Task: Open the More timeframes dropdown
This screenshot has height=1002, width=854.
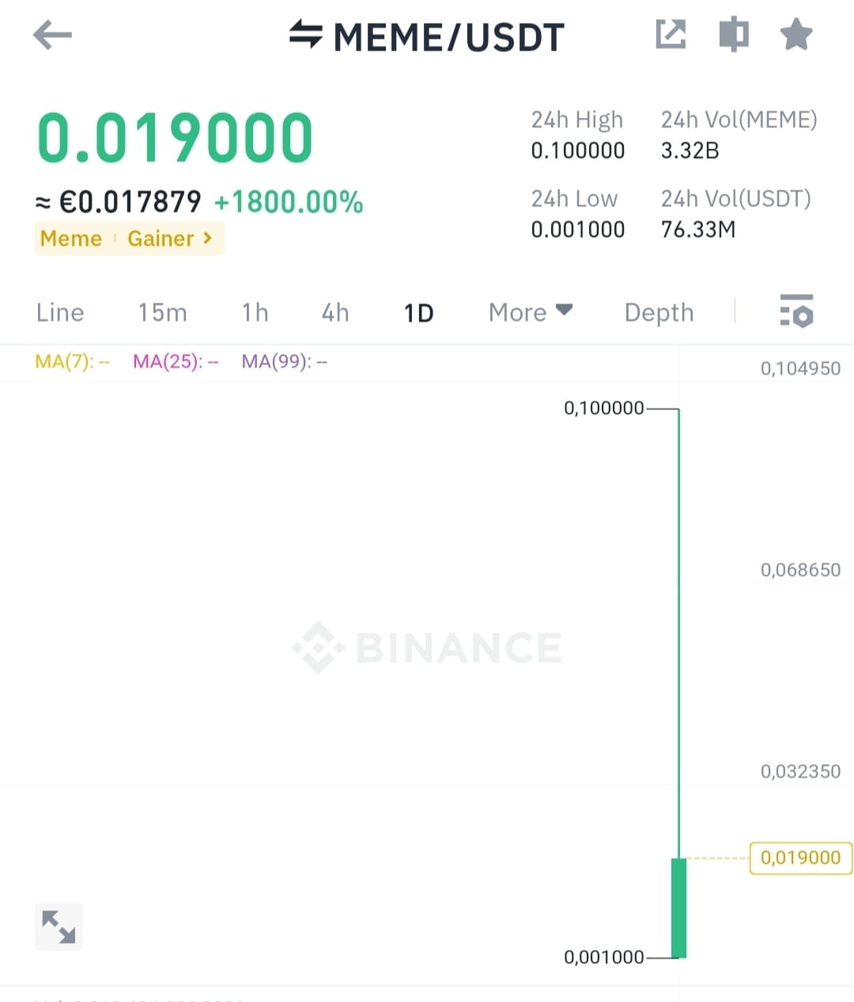Action: point(530,312)
